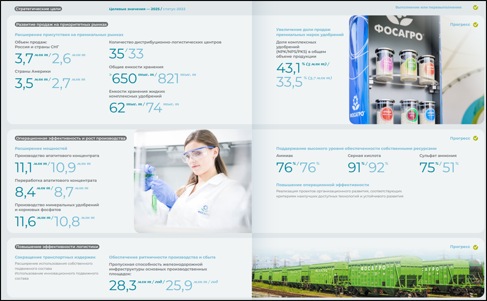This screenshot has width=487, height=301.
Task: Click the 'Страны Америки' label
Action: (32, 71)
